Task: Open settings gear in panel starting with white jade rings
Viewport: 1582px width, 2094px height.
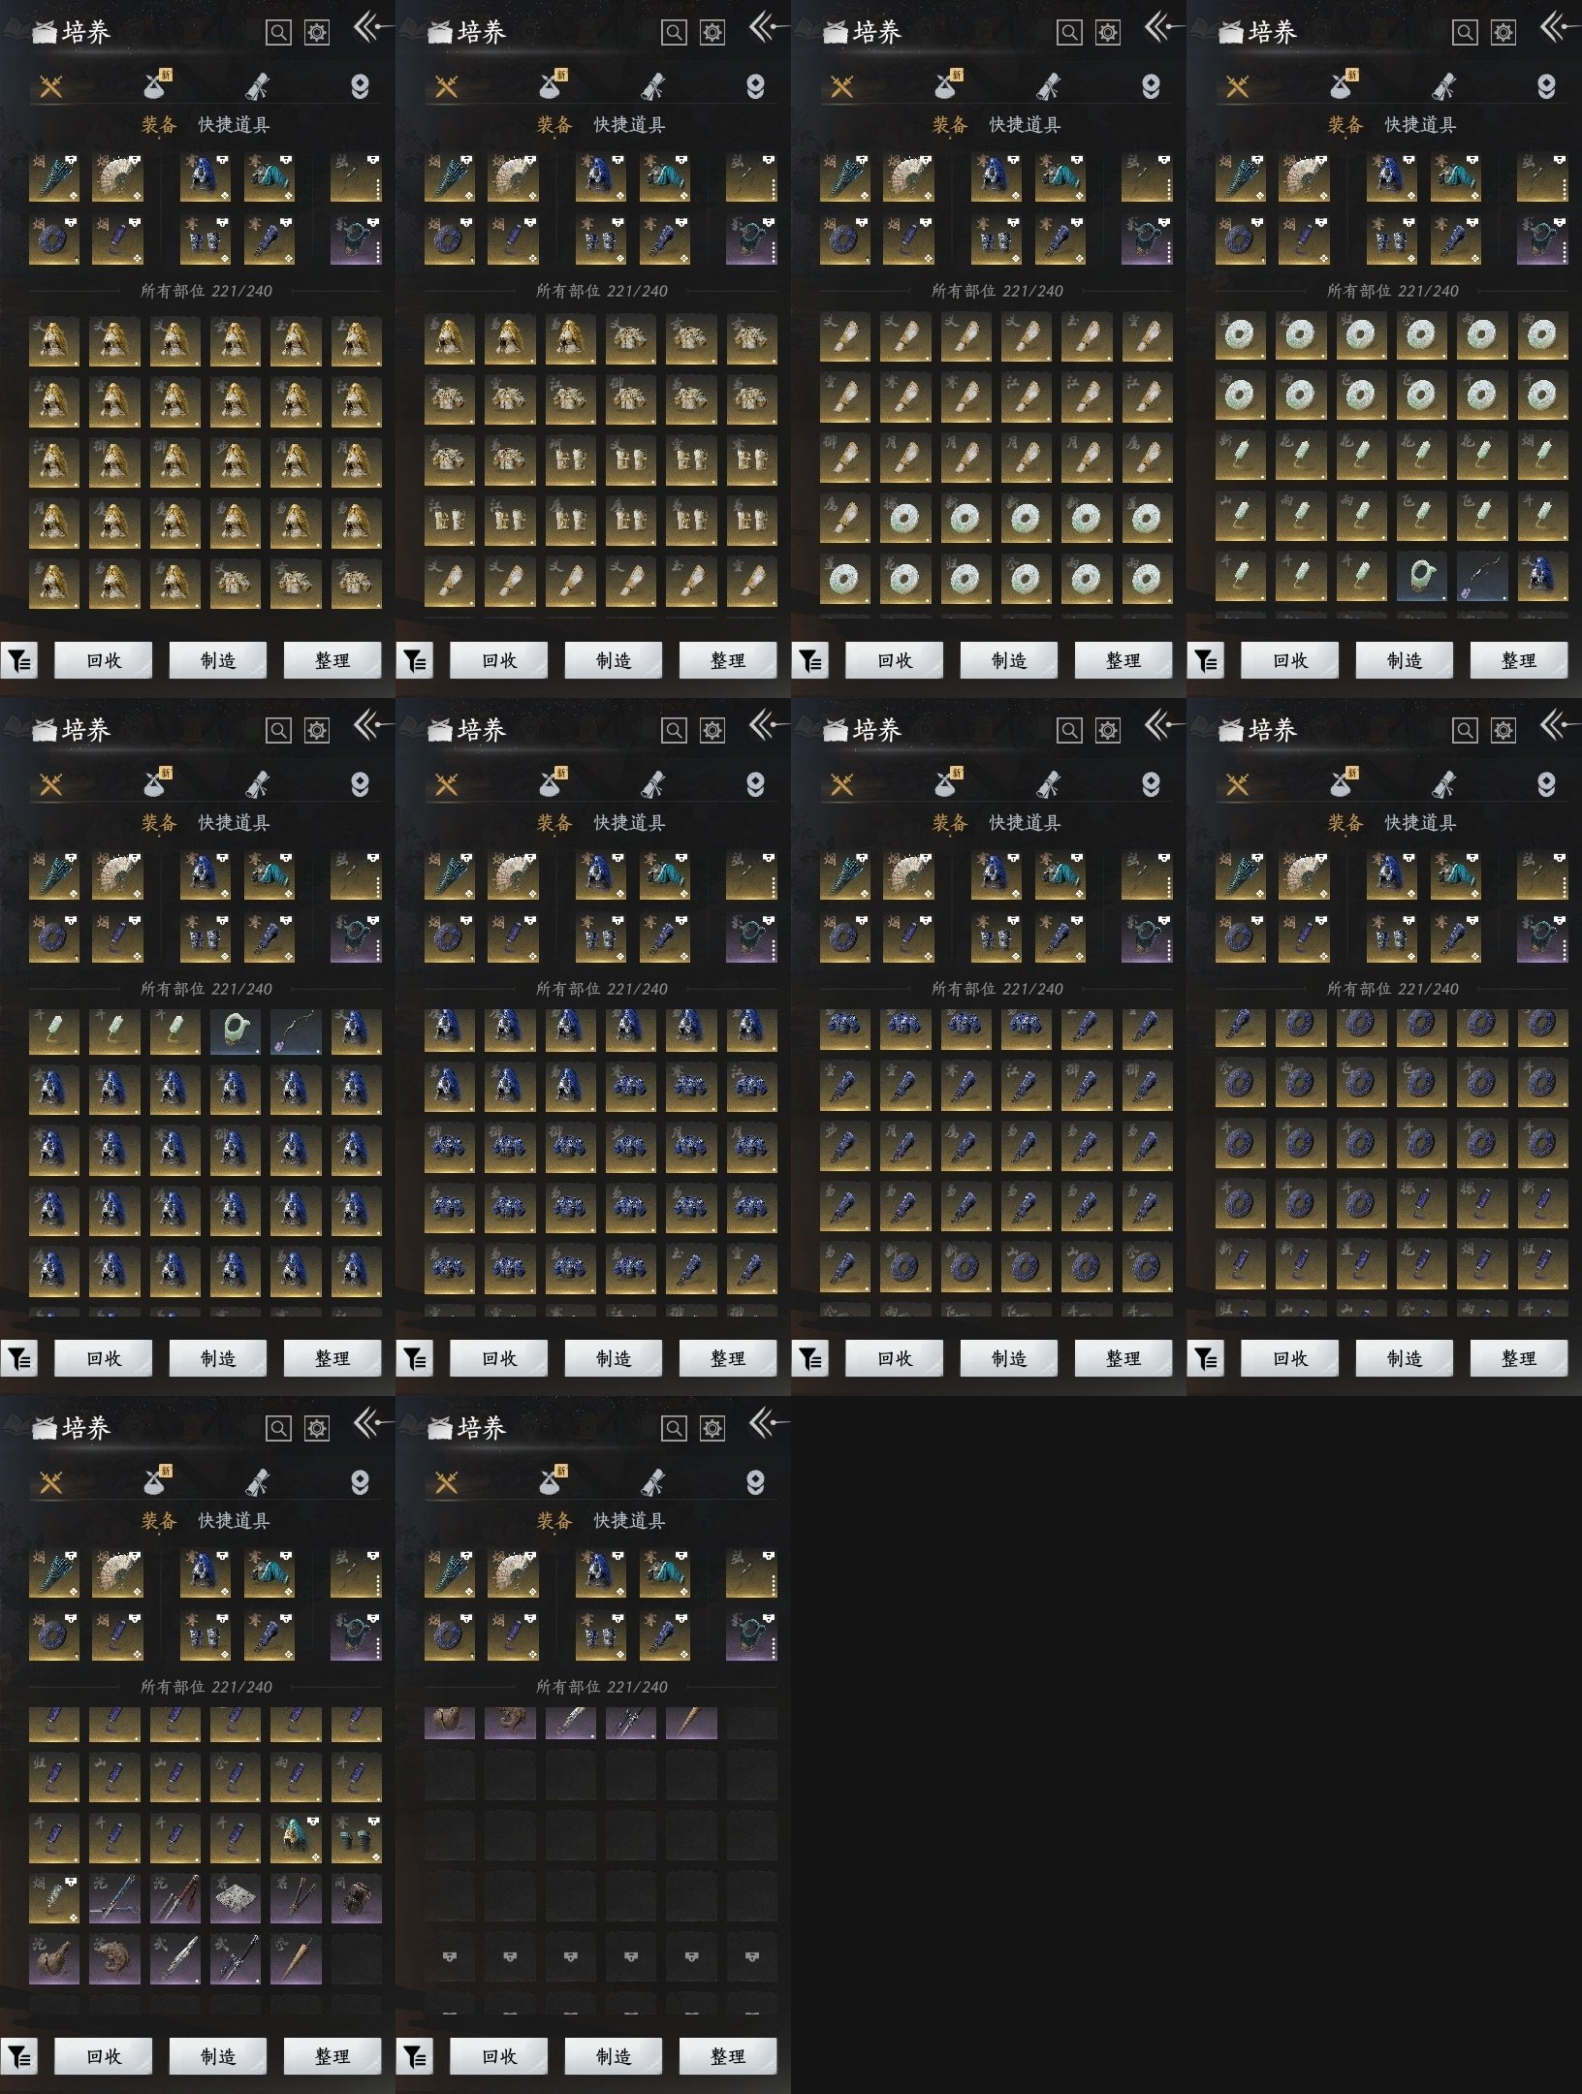Action: [1503, 32]
